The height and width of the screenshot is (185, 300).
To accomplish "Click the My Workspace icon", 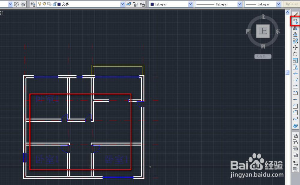I will 23,4.
